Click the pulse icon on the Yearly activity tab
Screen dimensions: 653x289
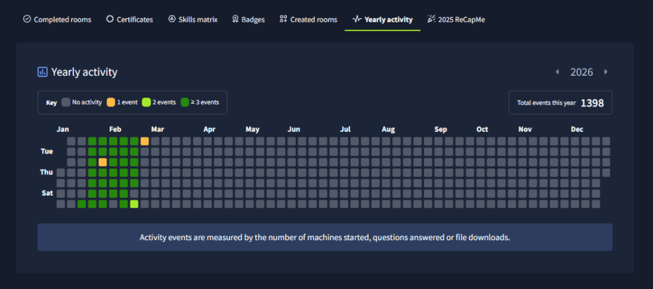coord(357,19)
